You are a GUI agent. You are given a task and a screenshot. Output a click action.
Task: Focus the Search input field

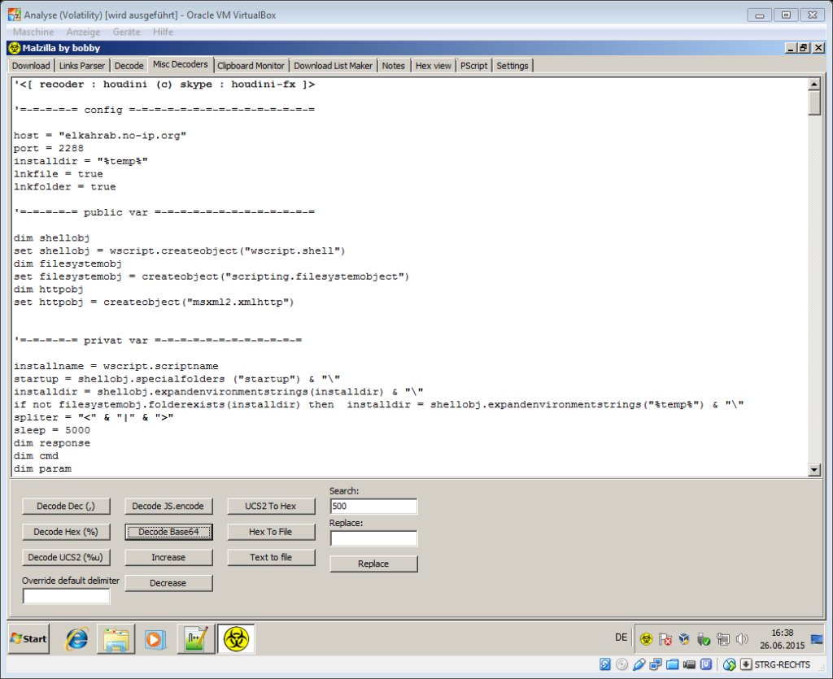373,506
